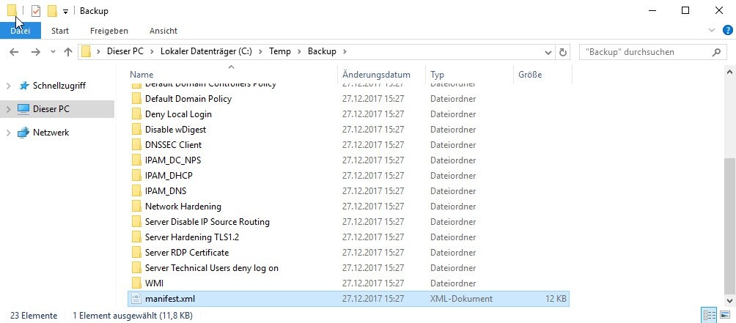
Task: Switch to details view layout icon
Action: click(710, 315)
